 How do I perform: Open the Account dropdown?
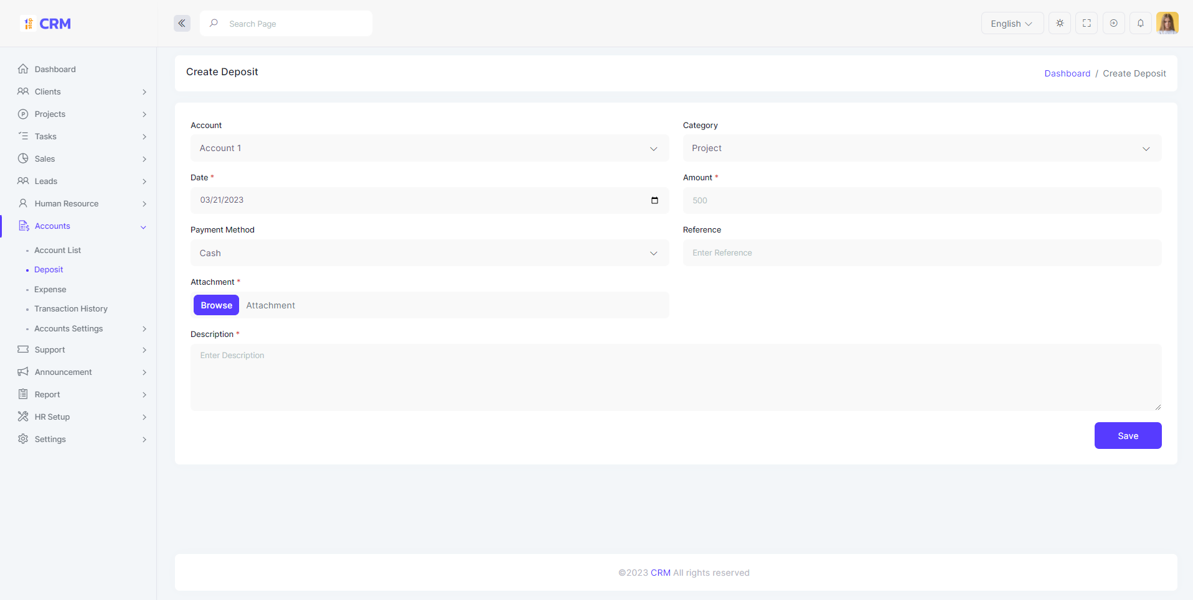pyautogui.click(x=429, y=148)
